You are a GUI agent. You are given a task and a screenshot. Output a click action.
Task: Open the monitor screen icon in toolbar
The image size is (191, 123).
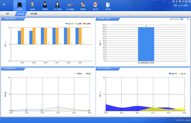pos(19,5)
